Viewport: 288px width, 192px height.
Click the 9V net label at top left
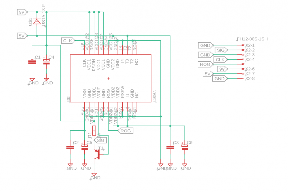22,12
